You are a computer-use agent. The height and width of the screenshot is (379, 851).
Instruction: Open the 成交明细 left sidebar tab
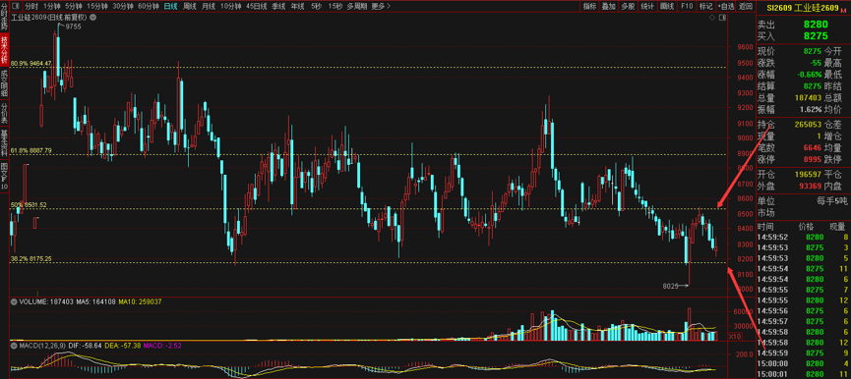point(4,82)
